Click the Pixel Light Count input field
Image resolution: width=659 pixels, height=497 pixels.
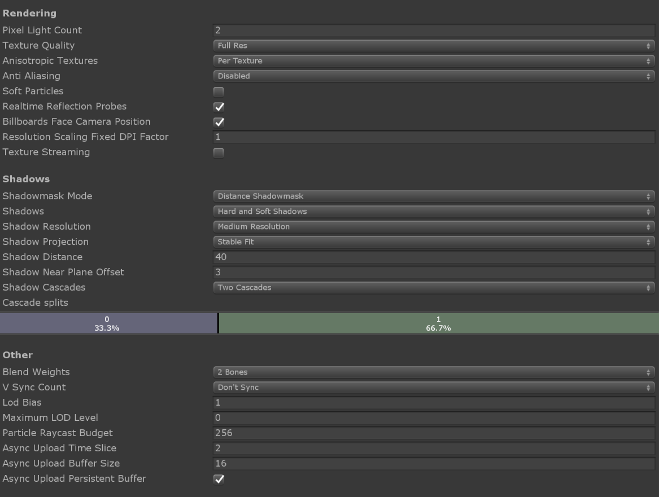coord(433,30)
